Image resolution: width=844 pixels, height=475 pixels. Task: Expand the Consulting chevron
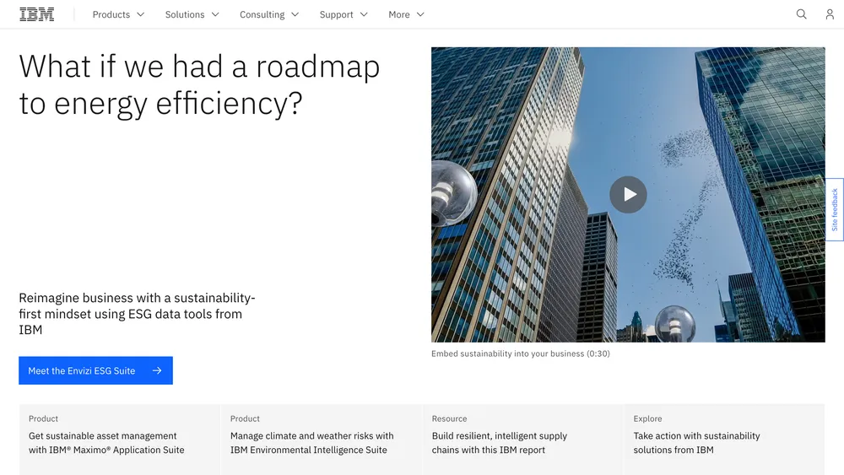pyautogui.click(x=295, y=14)
